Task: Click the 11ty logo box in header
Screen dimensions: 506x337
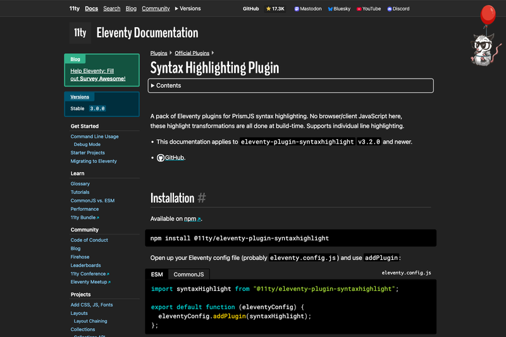Action: pos(80,33)
